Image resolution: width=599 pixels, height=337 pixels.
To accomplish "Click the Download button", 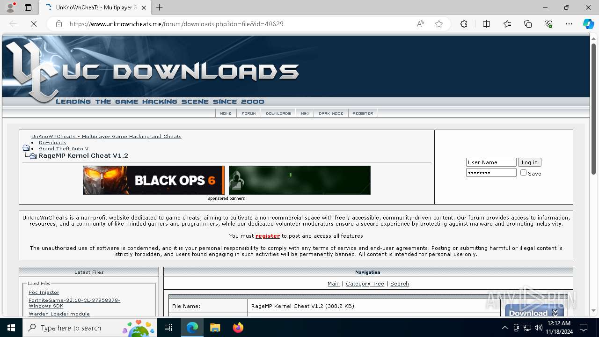I will (x=533, y=311).
